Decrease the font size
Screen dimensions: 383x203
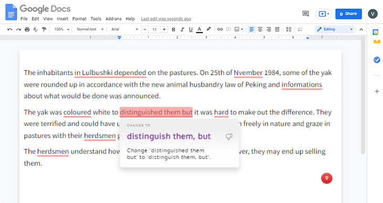coord(145,29)
